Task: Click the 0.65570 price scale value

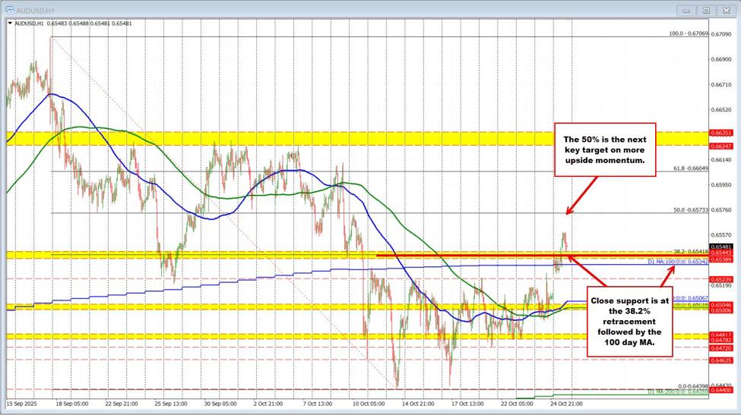Action: coord(721,235)
